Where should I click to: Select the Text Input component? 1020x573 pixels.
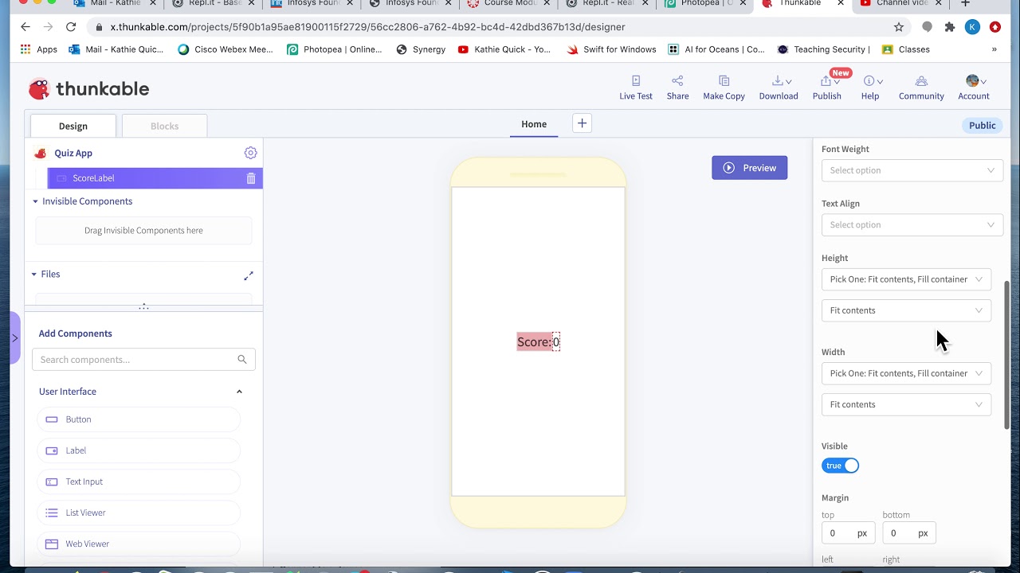(139, 481)
